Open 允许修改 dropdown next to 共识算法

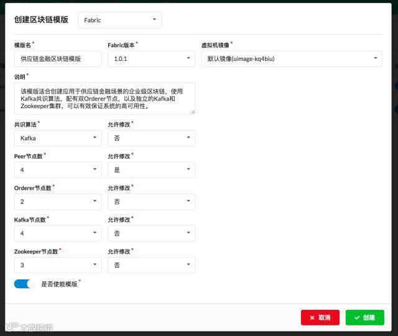click(x=151, y=138)
